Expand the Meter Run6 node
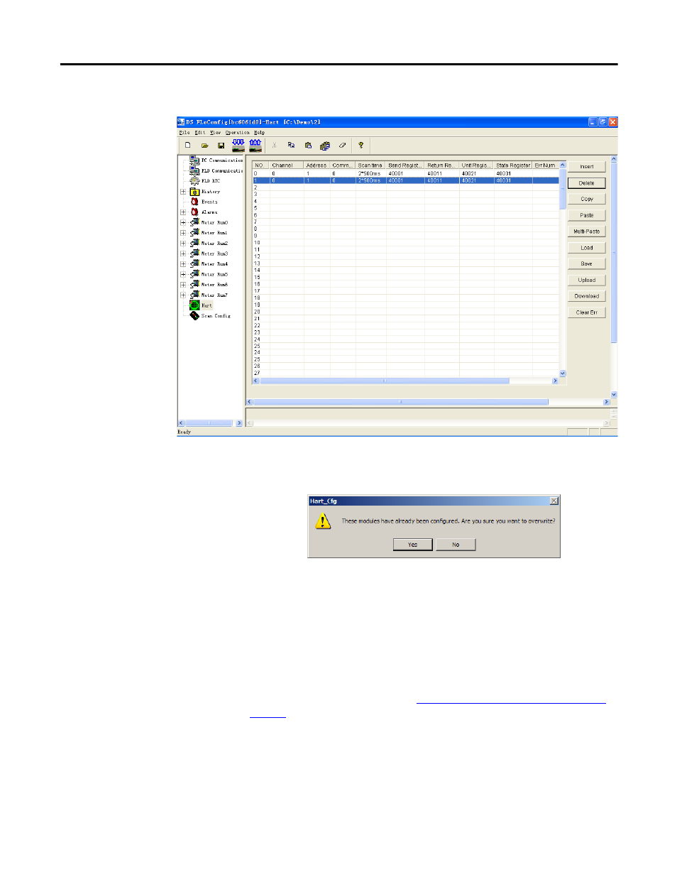Viewport: 677px width, 877px height. point(183,285)
